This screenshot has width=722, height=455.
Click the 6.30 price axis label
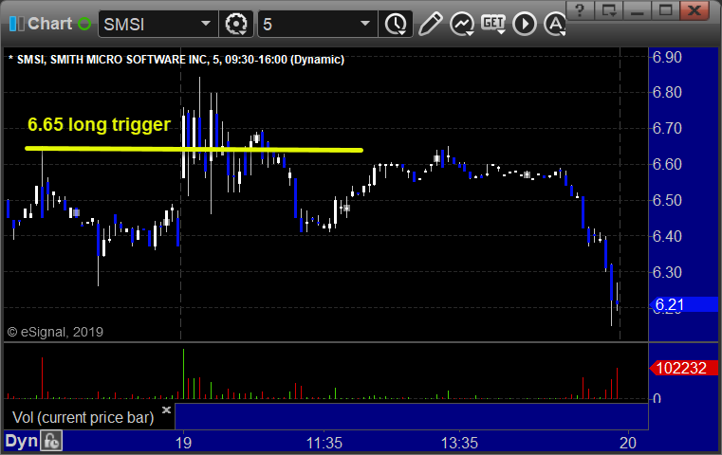click(667, 272)
